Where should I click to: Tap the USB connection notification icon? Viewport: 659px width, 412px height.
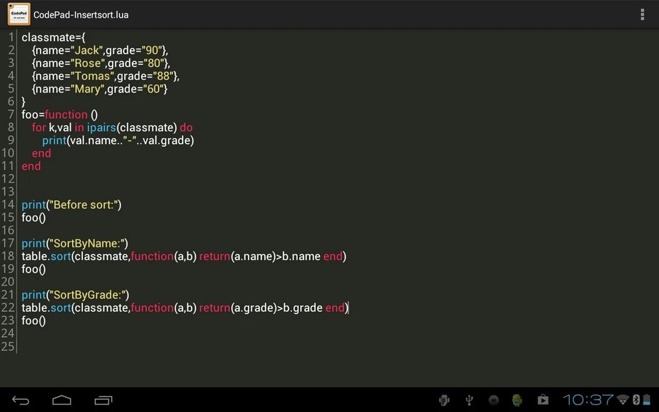(x=470, y=400)
